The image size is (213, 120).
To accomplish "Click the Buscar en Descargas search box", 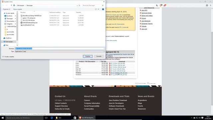I will tap(93, 5).
